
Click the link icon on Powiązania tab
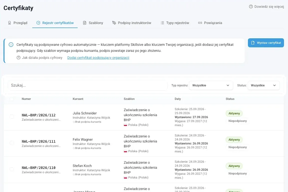tap(200, 23)
